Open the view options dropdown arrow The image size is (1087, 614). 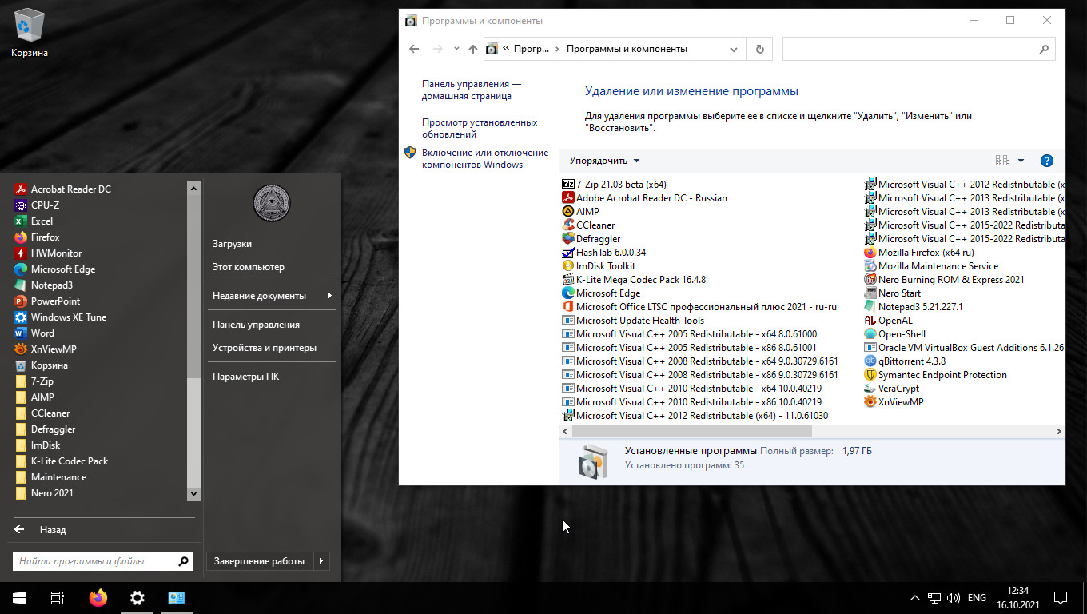1021,161
